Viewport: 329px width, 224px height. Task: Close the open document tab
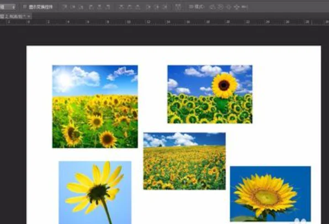click(x=29, y=17)
